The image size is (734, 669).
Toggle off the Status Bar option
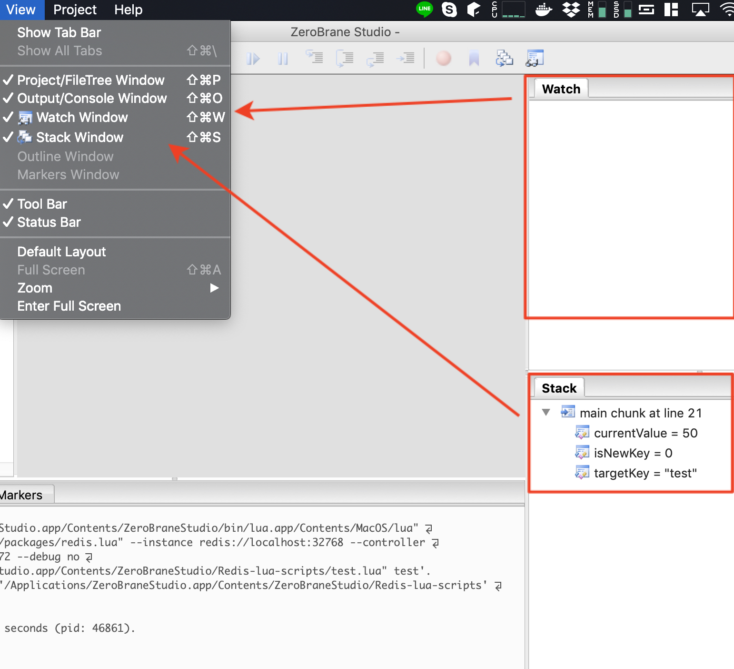click(49, 222)
